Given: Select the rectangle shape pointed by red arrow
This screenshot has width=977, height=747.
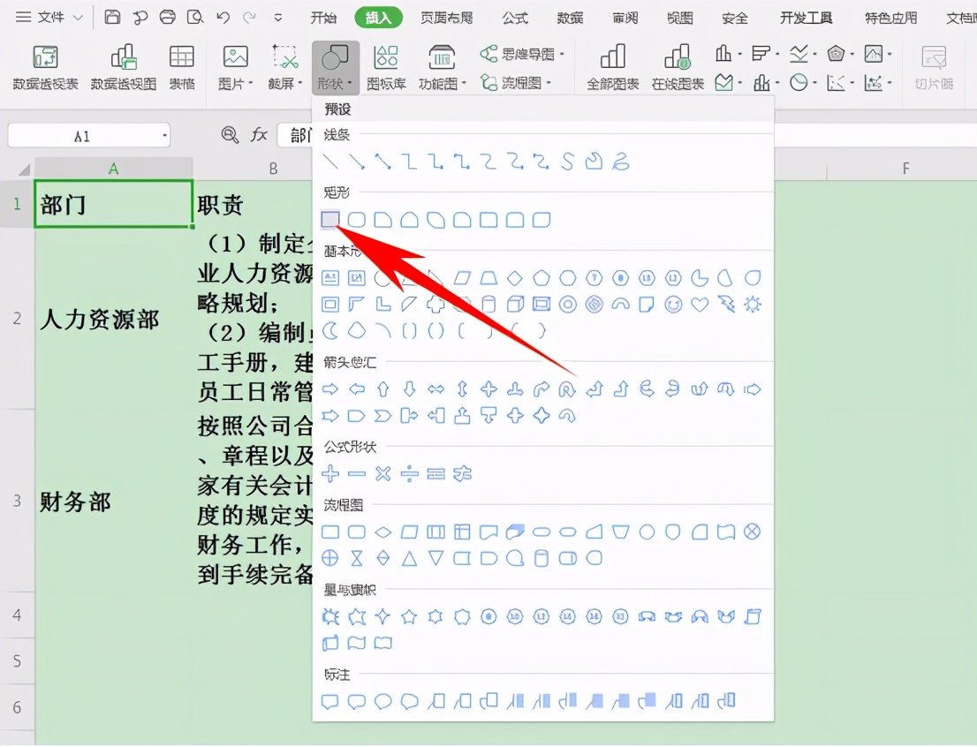Looking at the screenshot, I should coord(330,220).
